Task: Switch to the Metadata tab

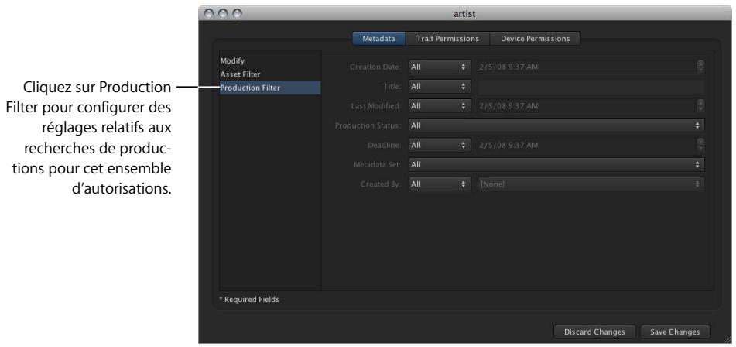Action: coord(378,39)
